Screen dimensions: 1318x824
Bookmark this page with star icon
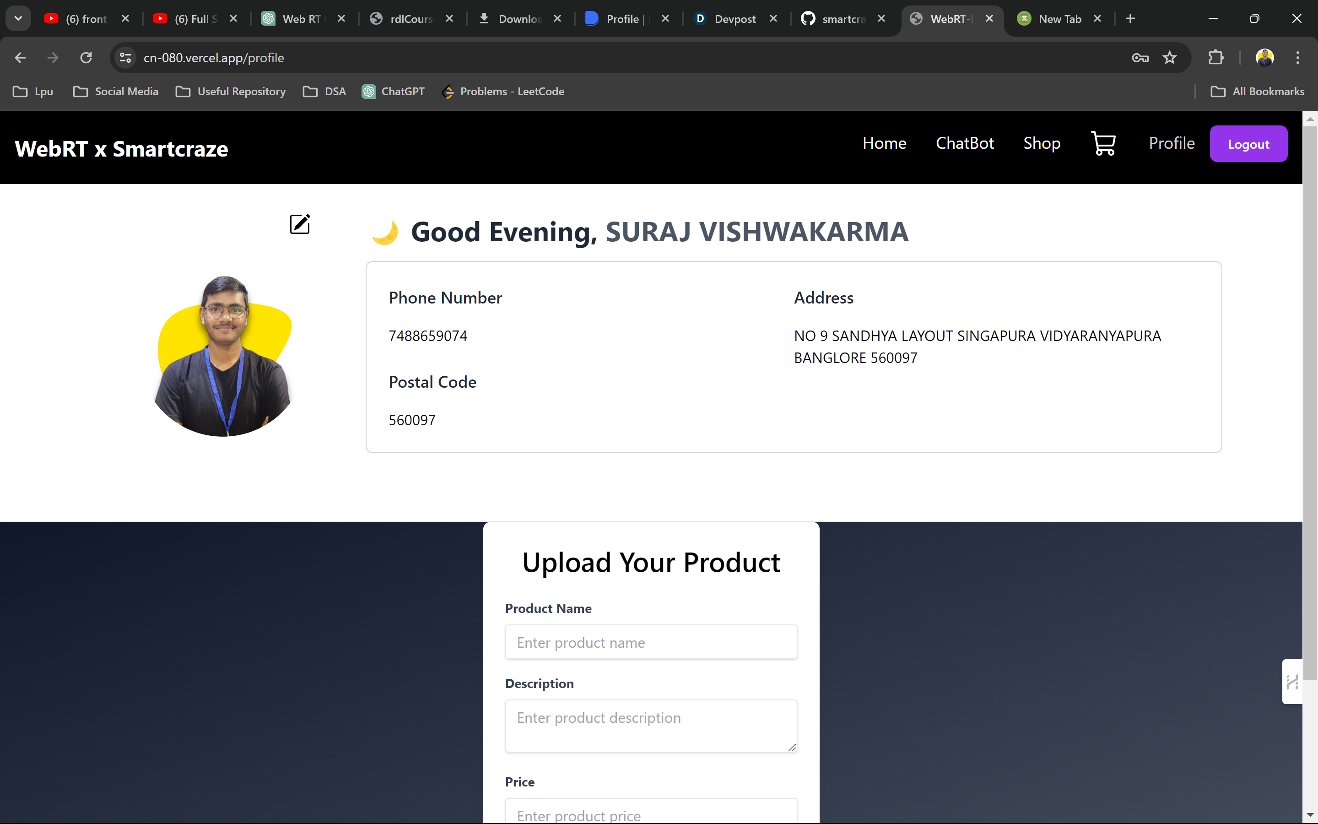point(1169,58)
